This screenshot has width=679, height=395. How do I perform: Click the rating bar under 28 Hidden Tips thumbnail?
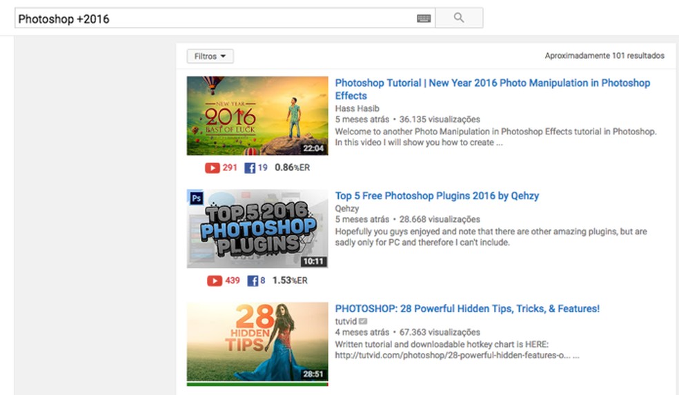pyautogui.click(x=257, y=384)
